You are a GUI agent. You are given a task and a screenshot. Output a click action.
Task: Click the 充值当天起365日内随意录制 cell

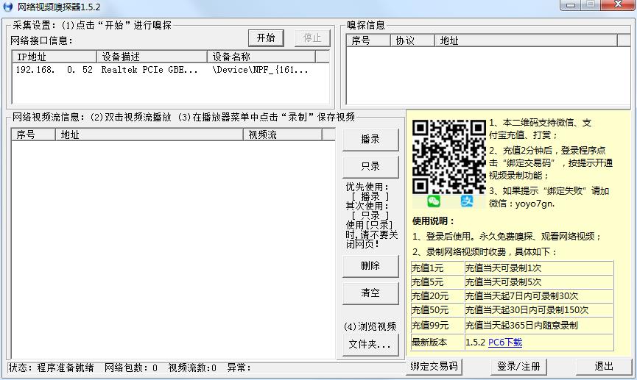point(538,326)
